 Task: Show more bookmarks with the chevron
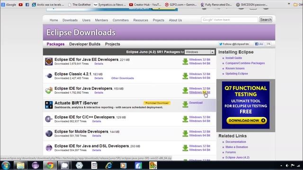pos(289,4)
